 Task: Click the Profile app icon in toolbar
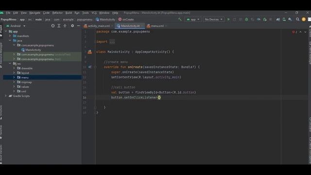click(x=259, y=19)
